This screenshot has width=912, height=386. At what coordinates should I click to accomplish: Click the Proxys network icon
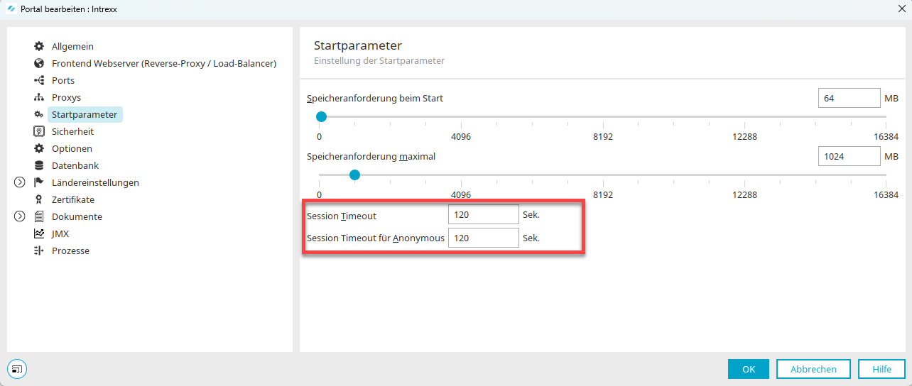tap(39, 97)
